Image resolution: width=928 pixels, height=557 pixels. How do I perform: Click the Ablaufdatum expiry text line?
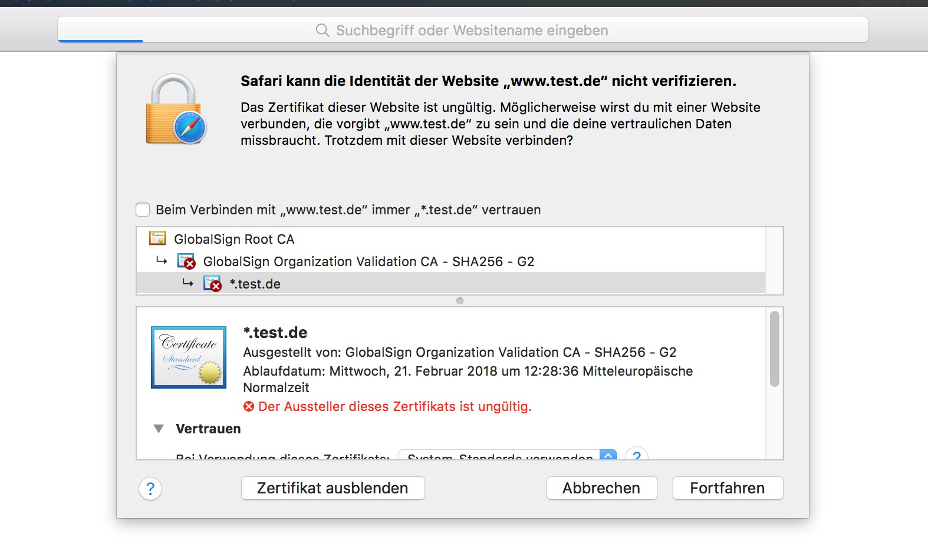pyautogui.click(x=468, y=379)
